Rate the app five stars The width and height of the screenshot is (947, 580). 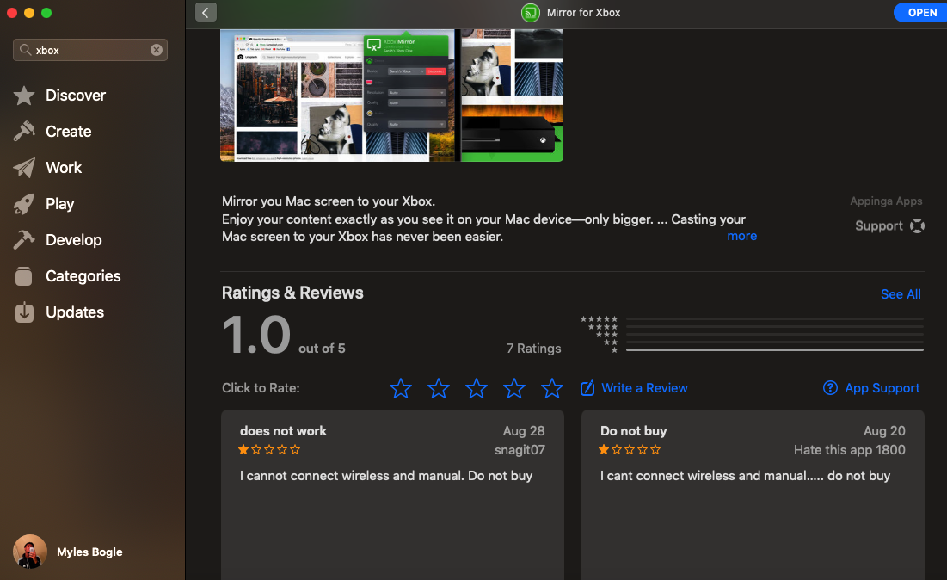pyautogui.click(x=552, y=388)
